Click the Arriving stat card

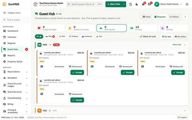(x=173, y=28)
